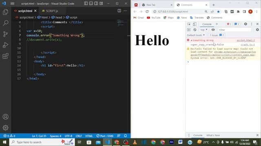Open the Maps bookmark

[x=168, y=17]
